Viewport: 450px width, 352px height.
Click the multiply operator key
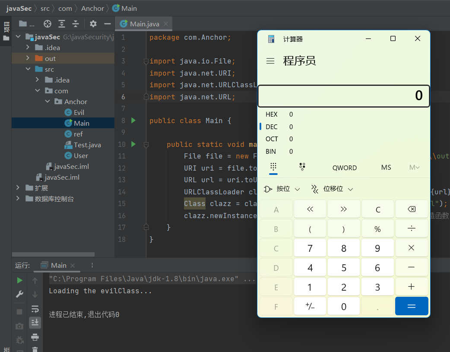click(x=412, y=248)
